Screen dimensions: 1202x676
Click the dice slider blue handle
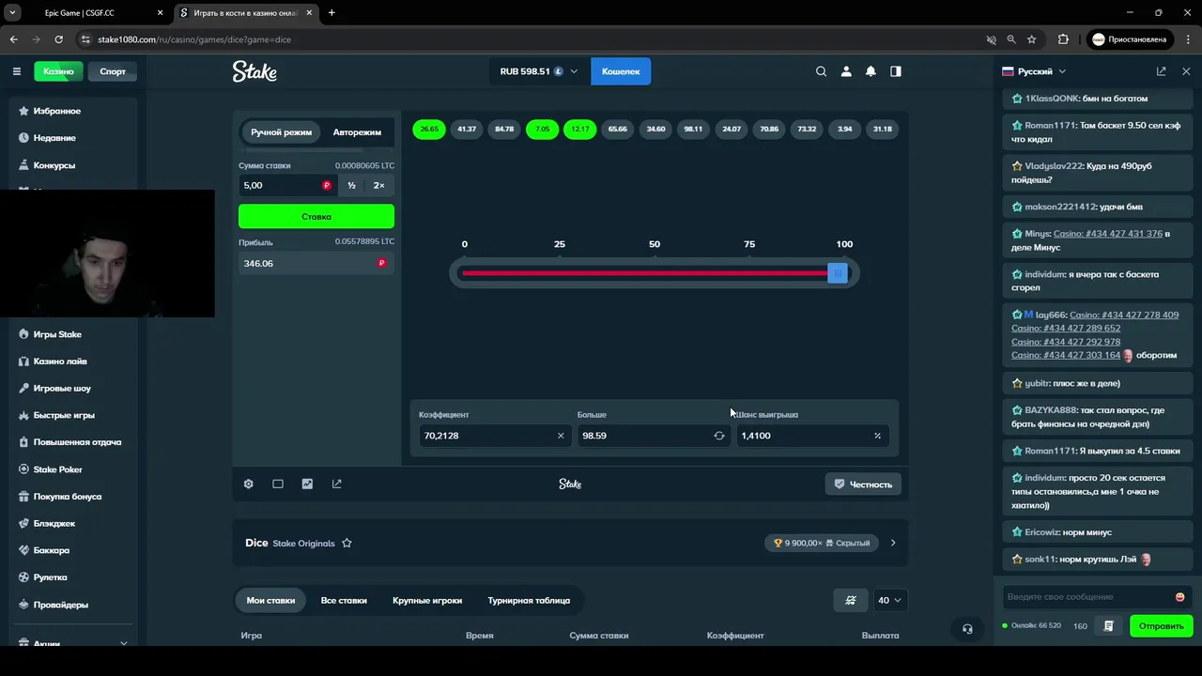tap(838, 273)
